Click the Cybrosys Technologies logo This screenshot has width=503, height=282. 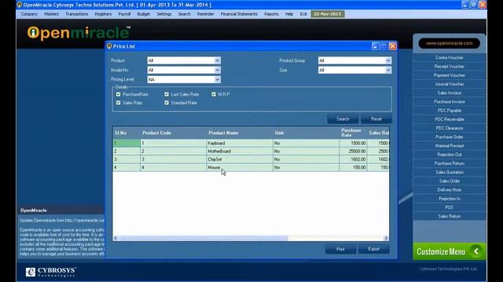click(x=50, y=272)
